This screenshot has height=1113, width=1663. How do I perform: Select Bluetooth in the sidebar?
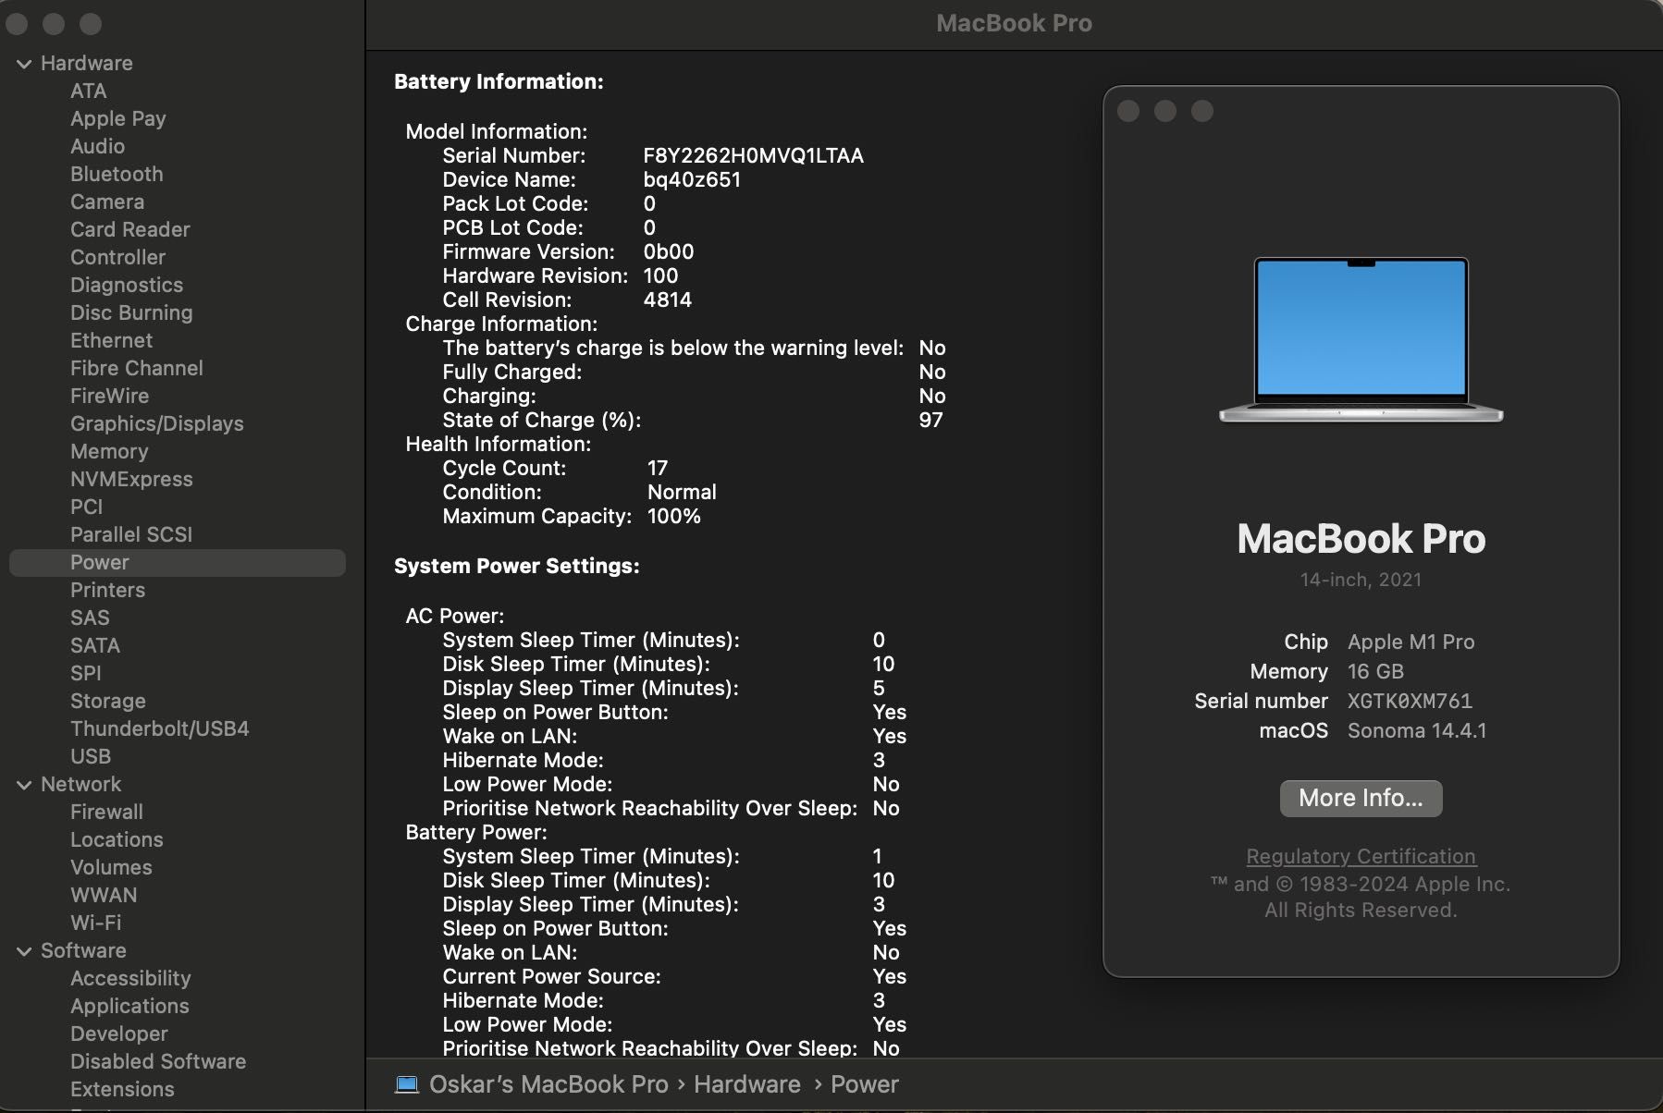tap(117, 174)
